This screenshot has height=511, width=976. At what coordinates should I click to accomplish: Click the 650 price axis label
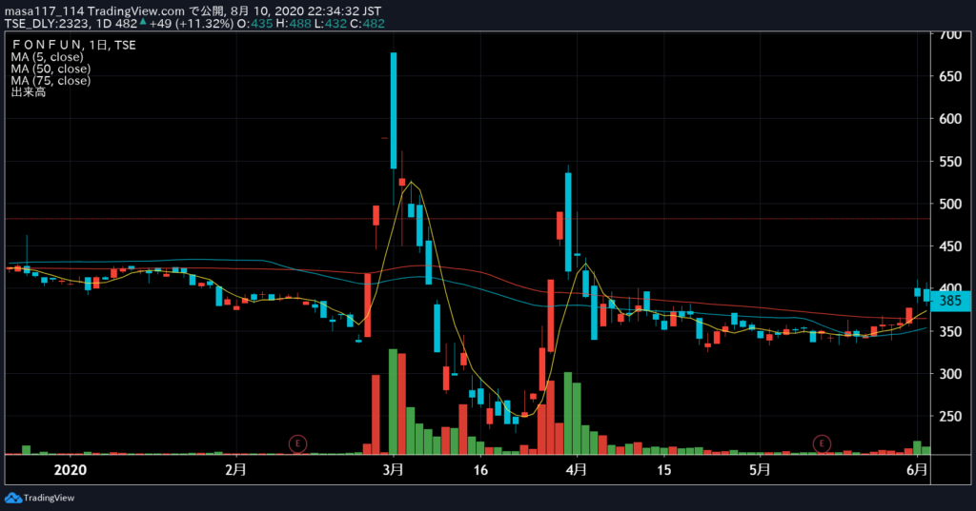point(950,76)
